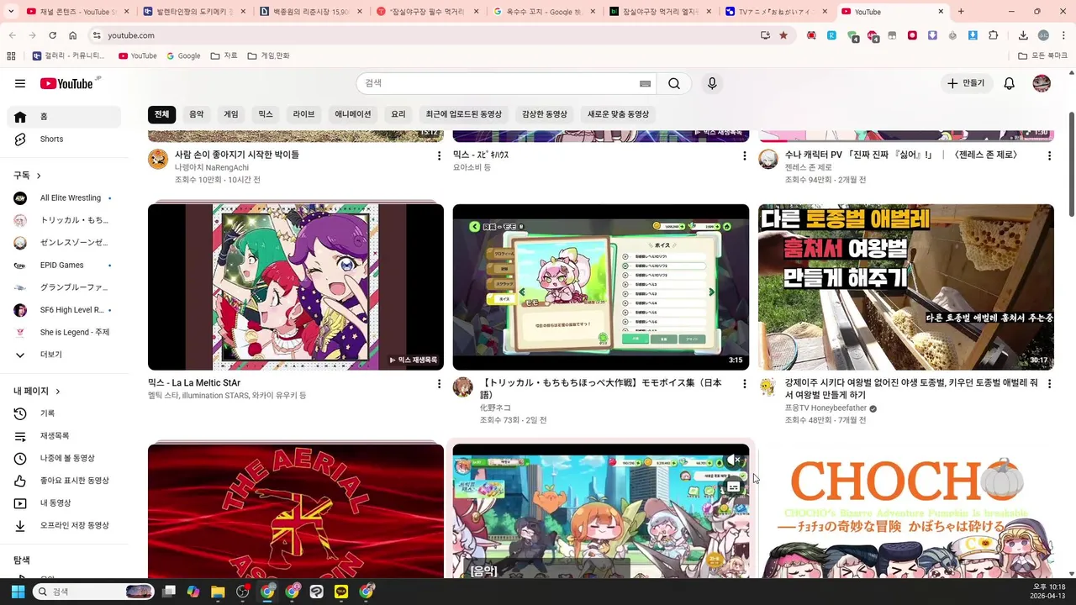Expand the 내 페이지 section
The width and height of the screenshot is (1076, 605).
pyautogui.click(x=37, y=391)
